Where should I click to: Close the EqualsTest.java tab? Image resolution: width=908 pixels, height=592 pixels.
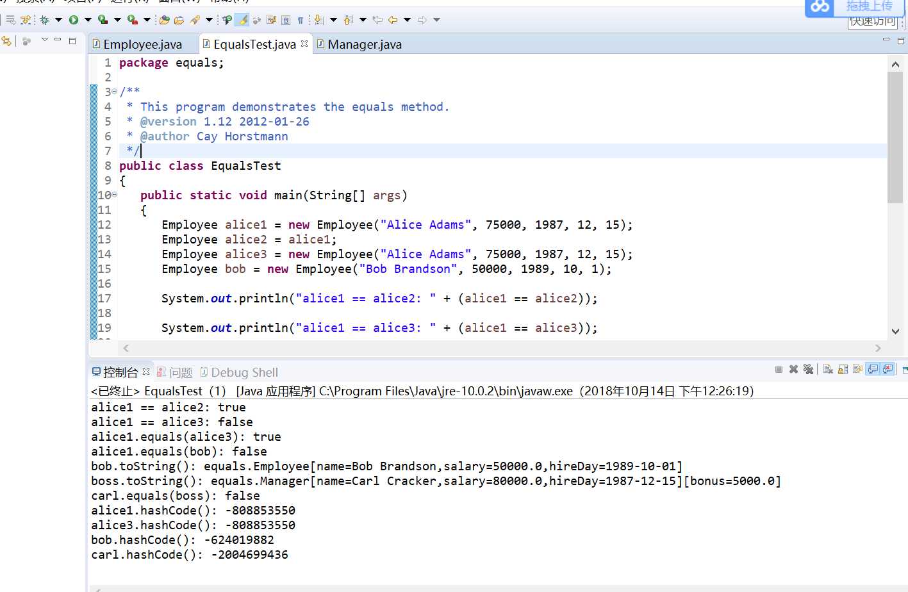click(304, 44)
